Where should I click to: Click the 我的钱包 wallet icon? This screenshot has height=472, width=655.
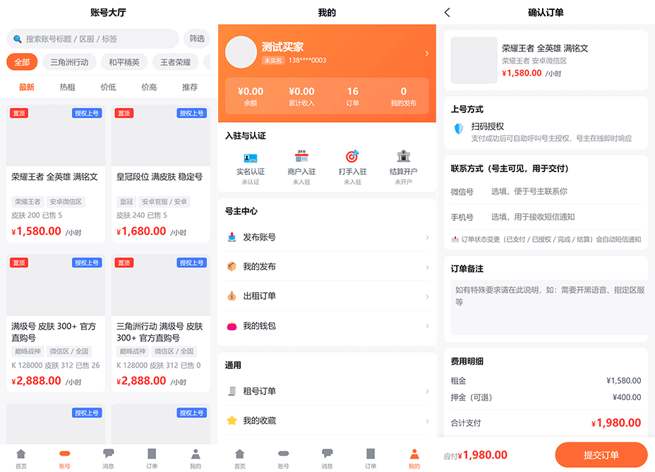pos(232,326)
